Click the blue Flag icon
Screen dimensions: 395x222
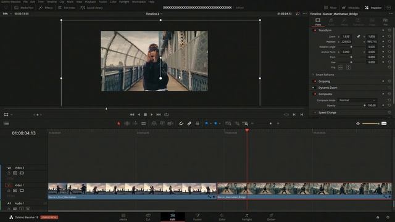tap(207, 123)
